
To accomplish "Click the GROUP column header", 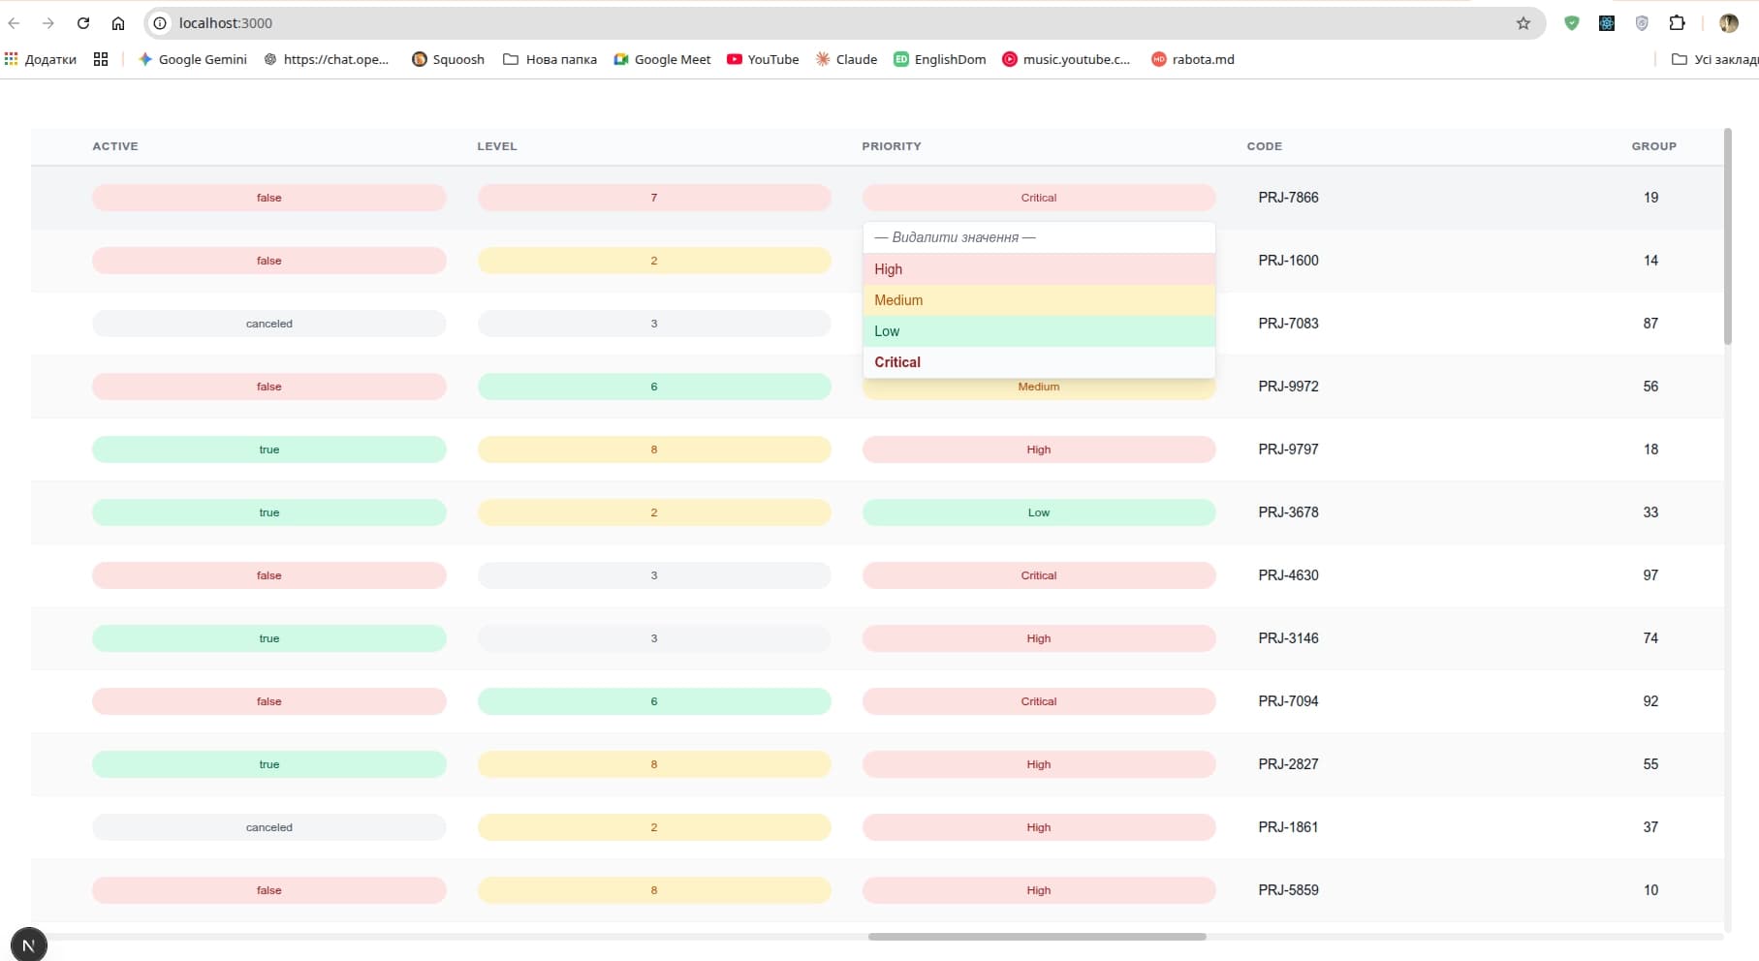I will click(1654, 146).
